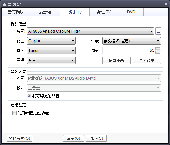Expand the 類型 Capture dropdown
Image resolution: width=170 pixels, height=145 pixels.
point(51,41)
